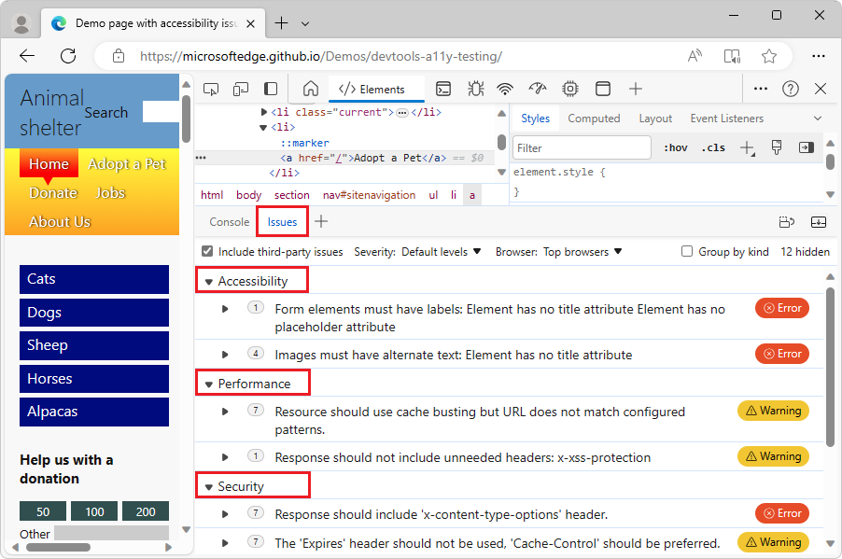The height and width of the screenshot is (559, 842).
Task: Open the Severity Default levels dropdown
Action: (x=441, y=251)
